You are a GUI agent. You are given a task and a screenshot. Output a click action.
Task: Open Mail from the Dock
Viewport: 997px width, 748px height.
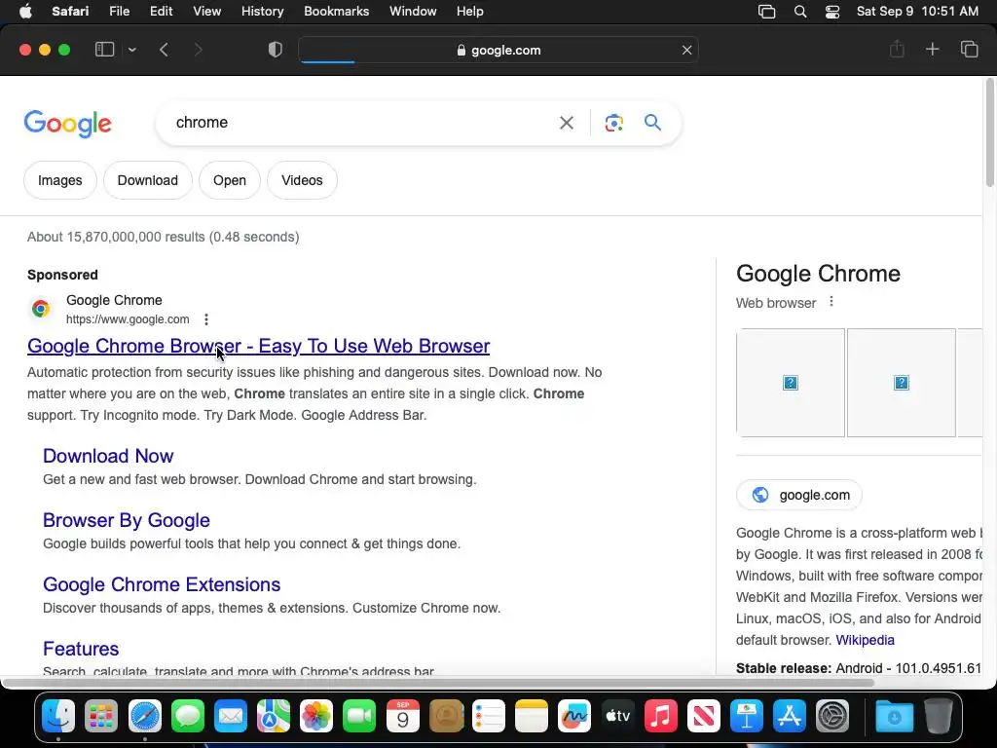click(x=230, y=716)
